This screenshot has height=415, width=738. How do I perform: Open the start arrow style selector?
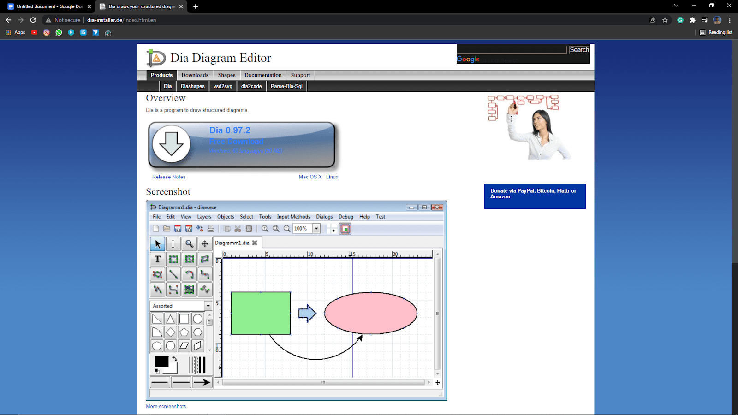click(160, 382)
